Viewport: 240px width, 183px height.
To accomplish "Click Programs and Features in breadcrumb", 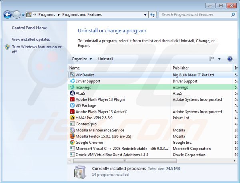I will click(x=82, y=14).
